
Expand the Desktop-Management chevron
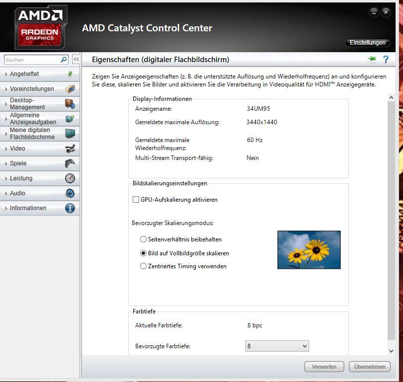[6, 104]
